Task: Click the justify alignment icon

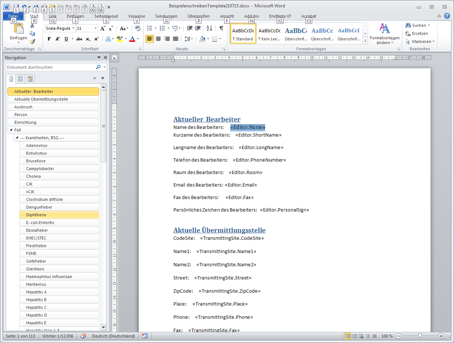Action: coord(176,39)
